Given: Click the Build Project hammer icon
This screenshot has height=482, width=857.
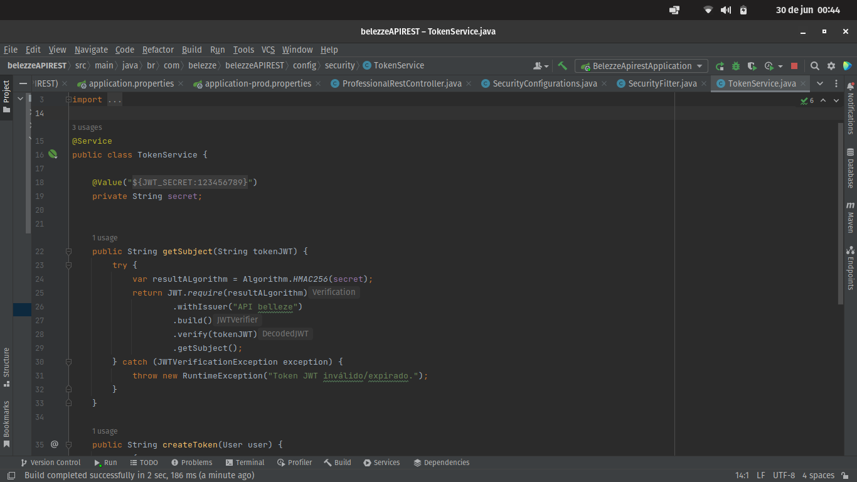Looking at the screenshot, I should [563, 65].
